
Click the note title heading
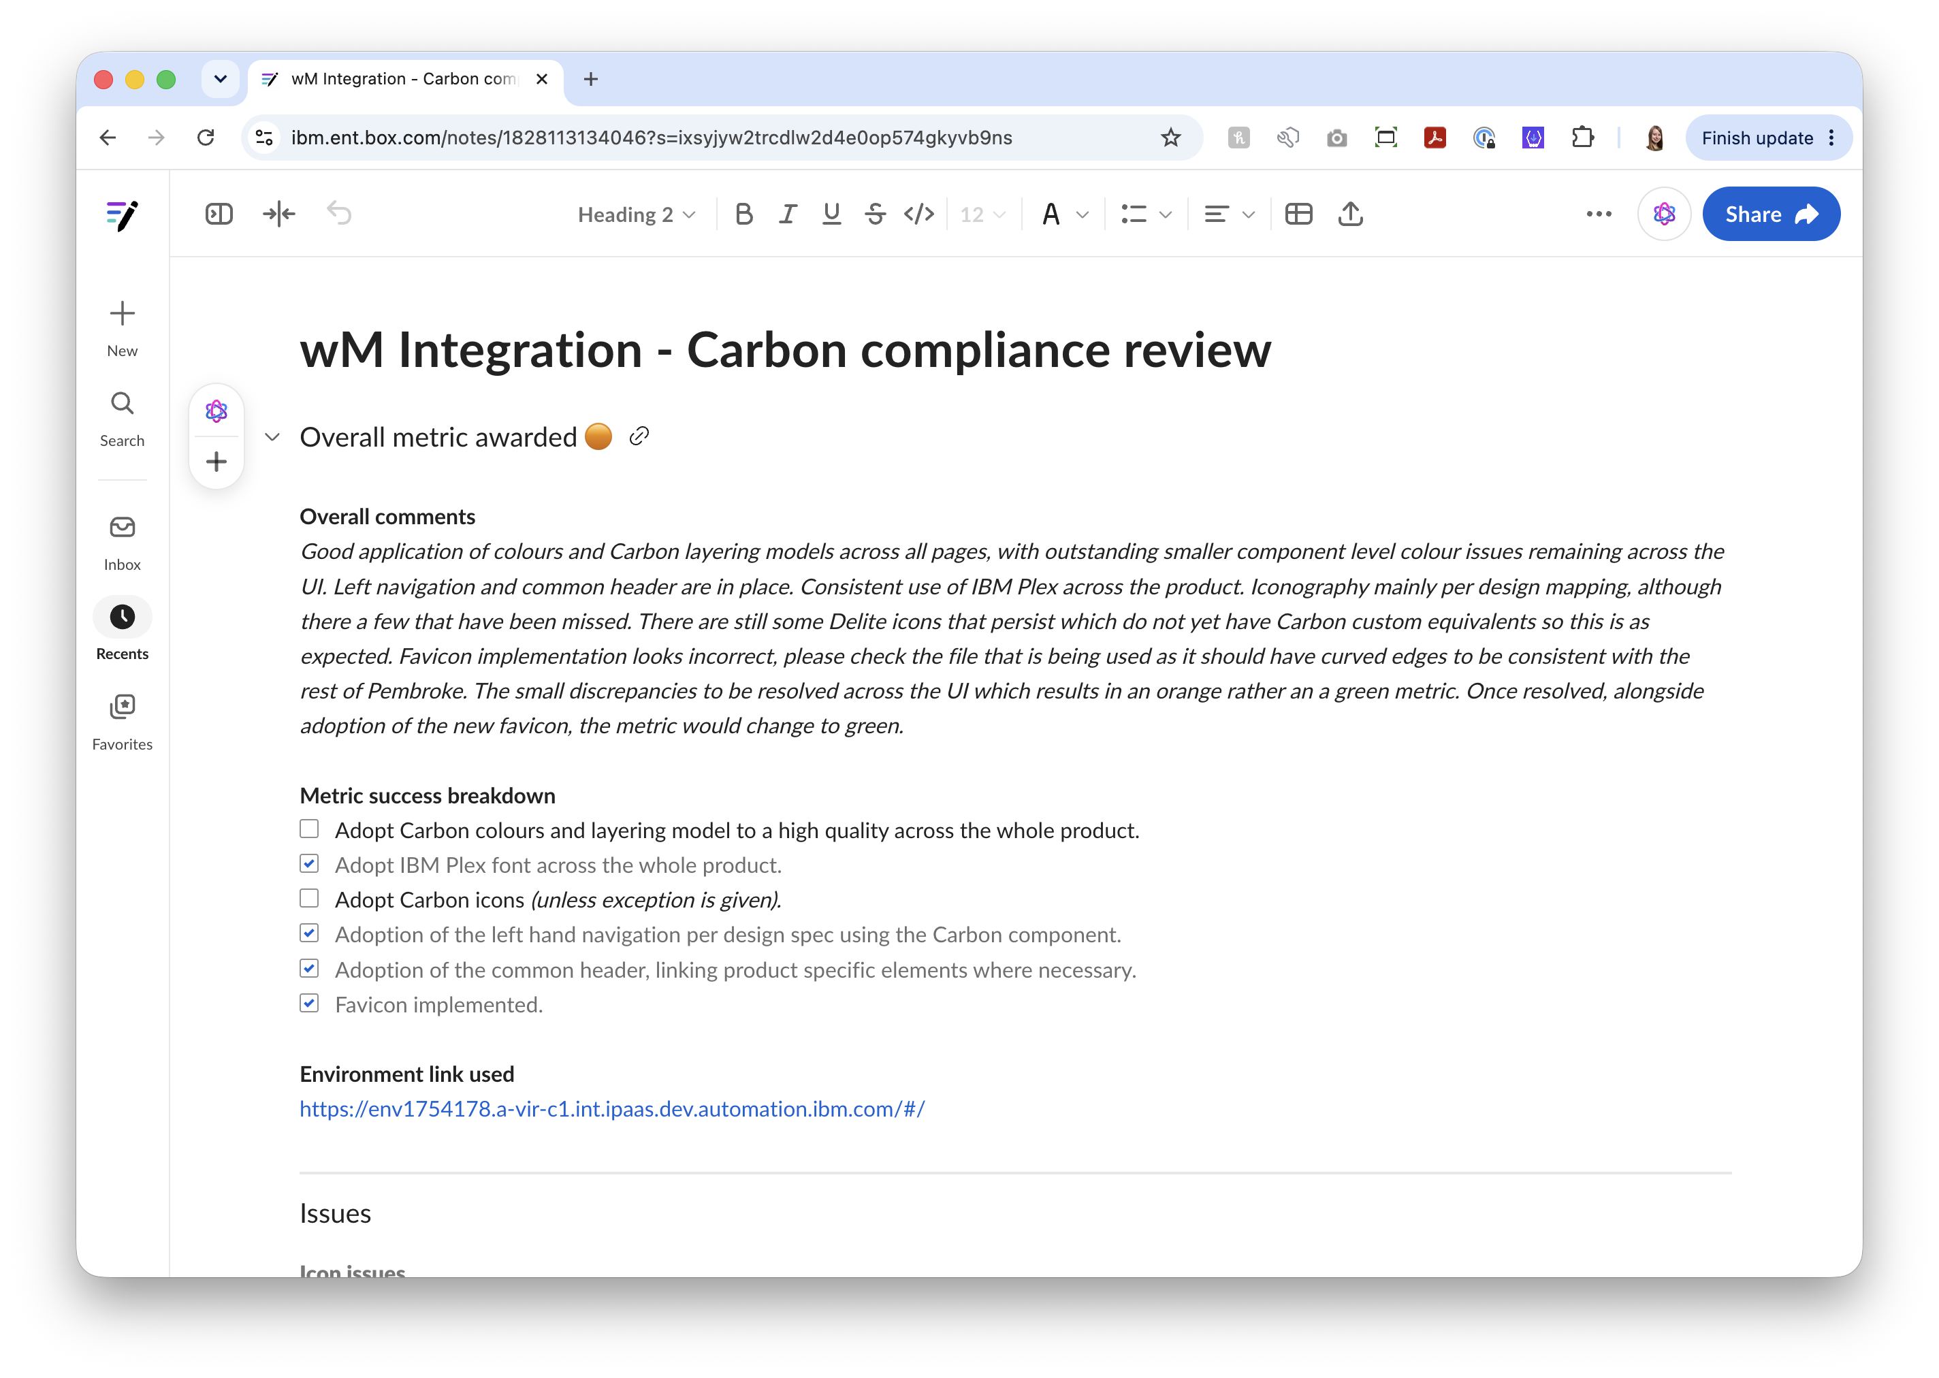click(x=785, y=349)
